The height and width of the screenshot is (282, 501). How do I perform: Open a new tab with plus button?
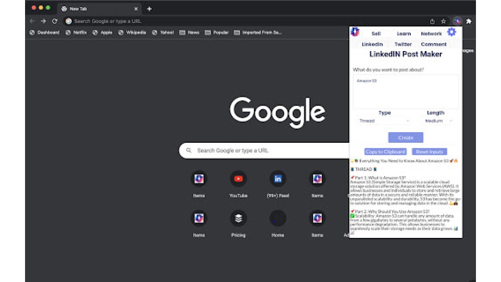pos(149,9)
